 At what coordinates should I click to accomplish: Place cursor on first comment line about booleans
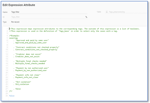[x=74, y=29]
